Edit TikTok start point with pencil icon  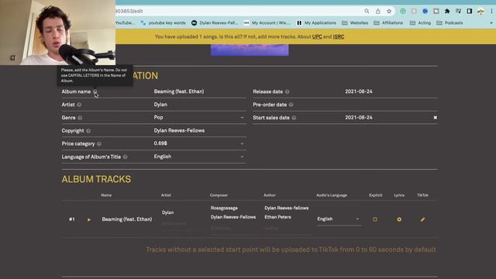point(422,219)
